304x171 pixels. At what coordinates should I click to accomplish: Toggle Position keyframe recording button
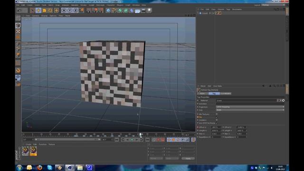pos(169,140)
